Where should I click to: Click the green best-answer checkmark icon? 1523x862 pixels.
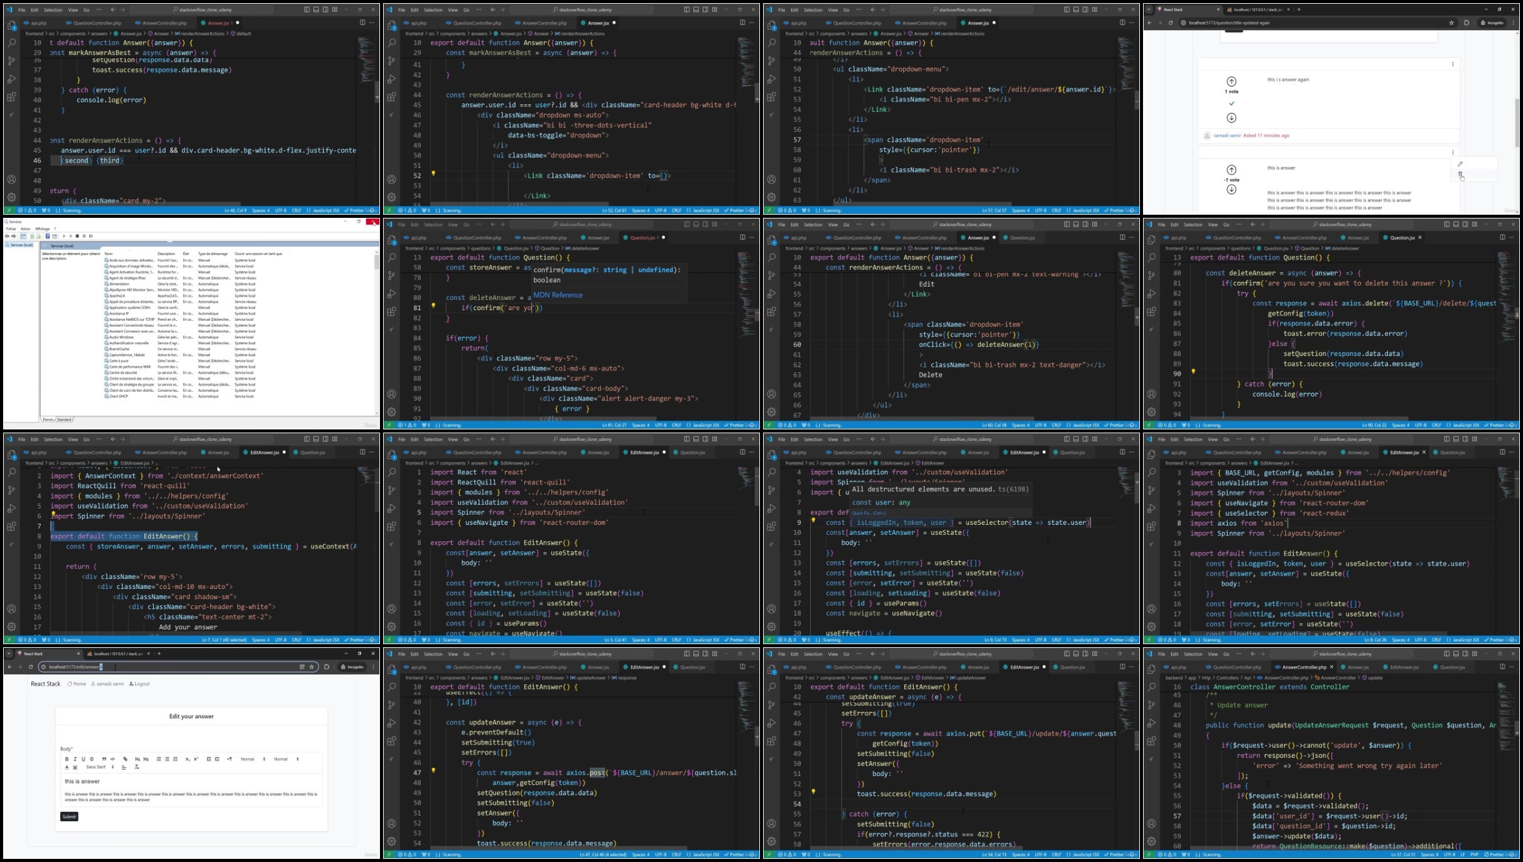click(1232, 104)
